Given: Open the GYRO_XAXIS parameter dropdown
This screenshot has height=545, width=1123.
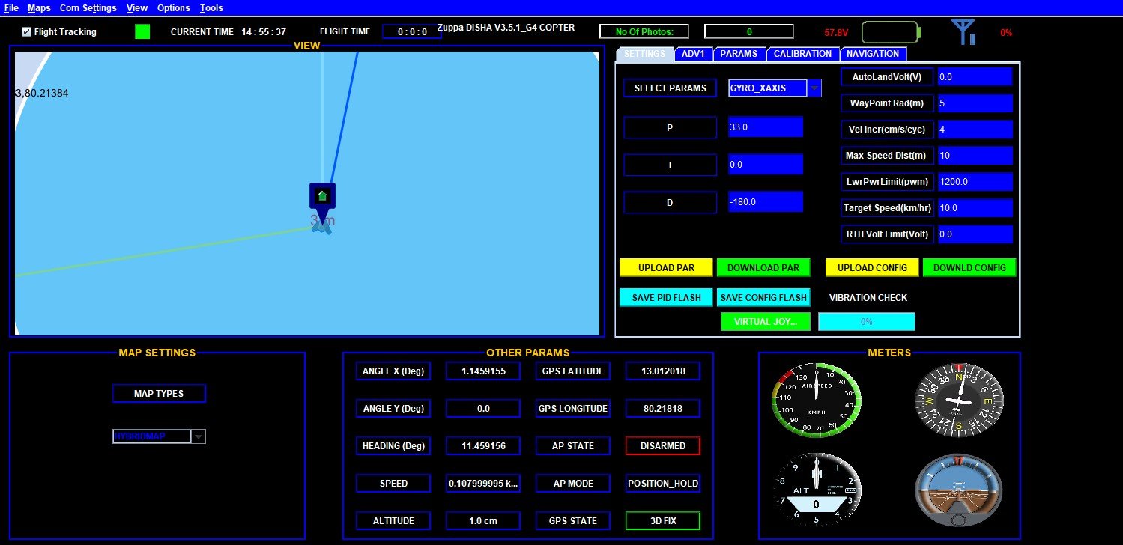Looking at the screenshot, I should coord(814,88).
